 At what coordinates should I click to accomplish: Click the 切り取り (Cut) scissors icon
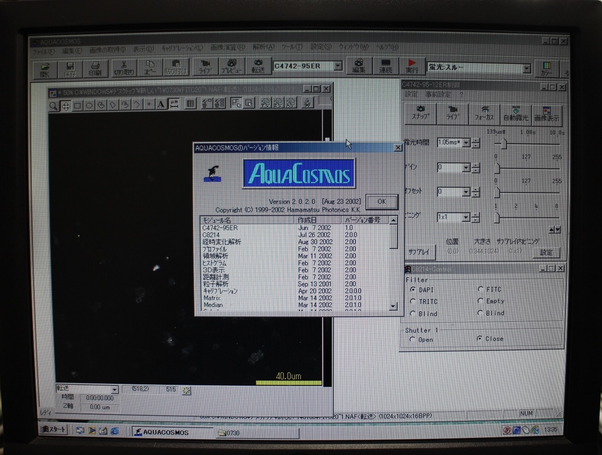coord(124,69)
